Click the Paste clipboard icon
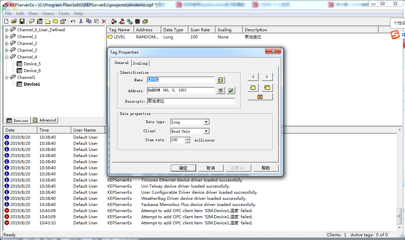 (96, 21)
